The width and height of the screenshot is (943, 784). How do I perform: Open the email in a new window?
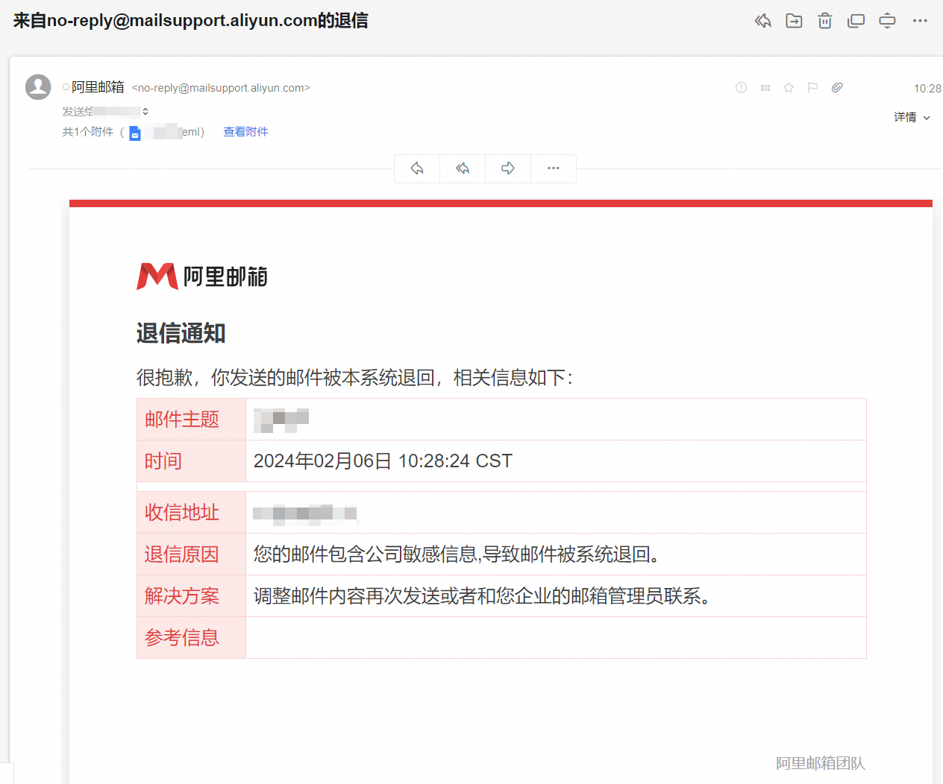[x=856, y=21]
